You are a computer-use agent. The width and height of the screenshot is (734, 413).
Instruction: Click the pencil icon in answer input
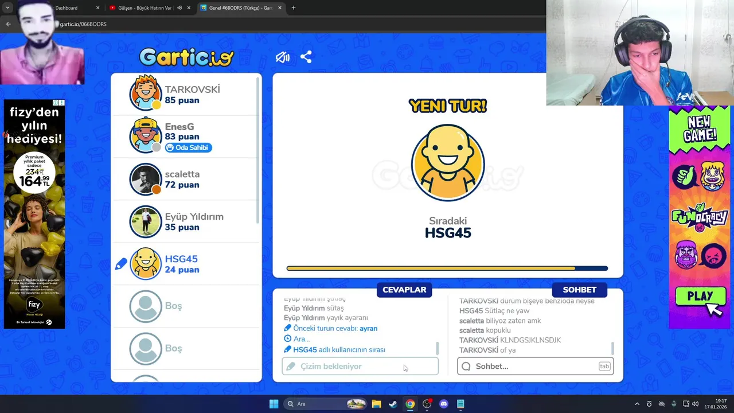(x=291, y=366)
